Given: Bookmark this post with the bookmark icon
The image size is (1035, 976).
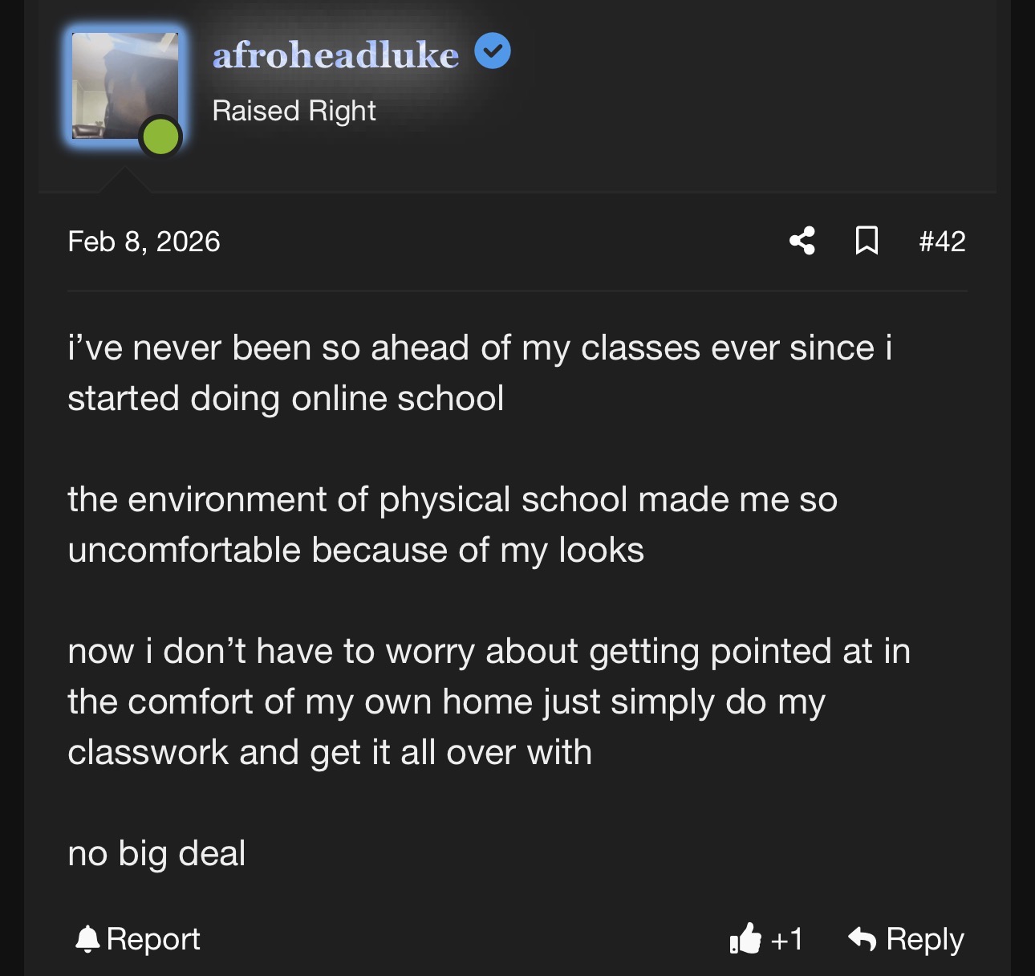Looking at the screenshot, I should point(867,241).
